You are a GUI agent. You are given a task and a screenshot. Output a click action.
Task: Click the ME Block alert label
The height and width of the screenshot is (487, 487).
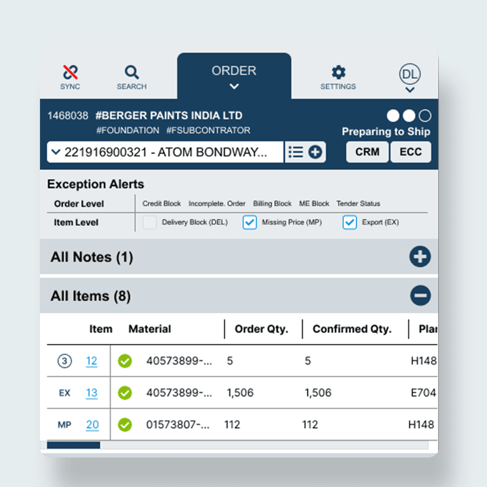tap(314, 204)
